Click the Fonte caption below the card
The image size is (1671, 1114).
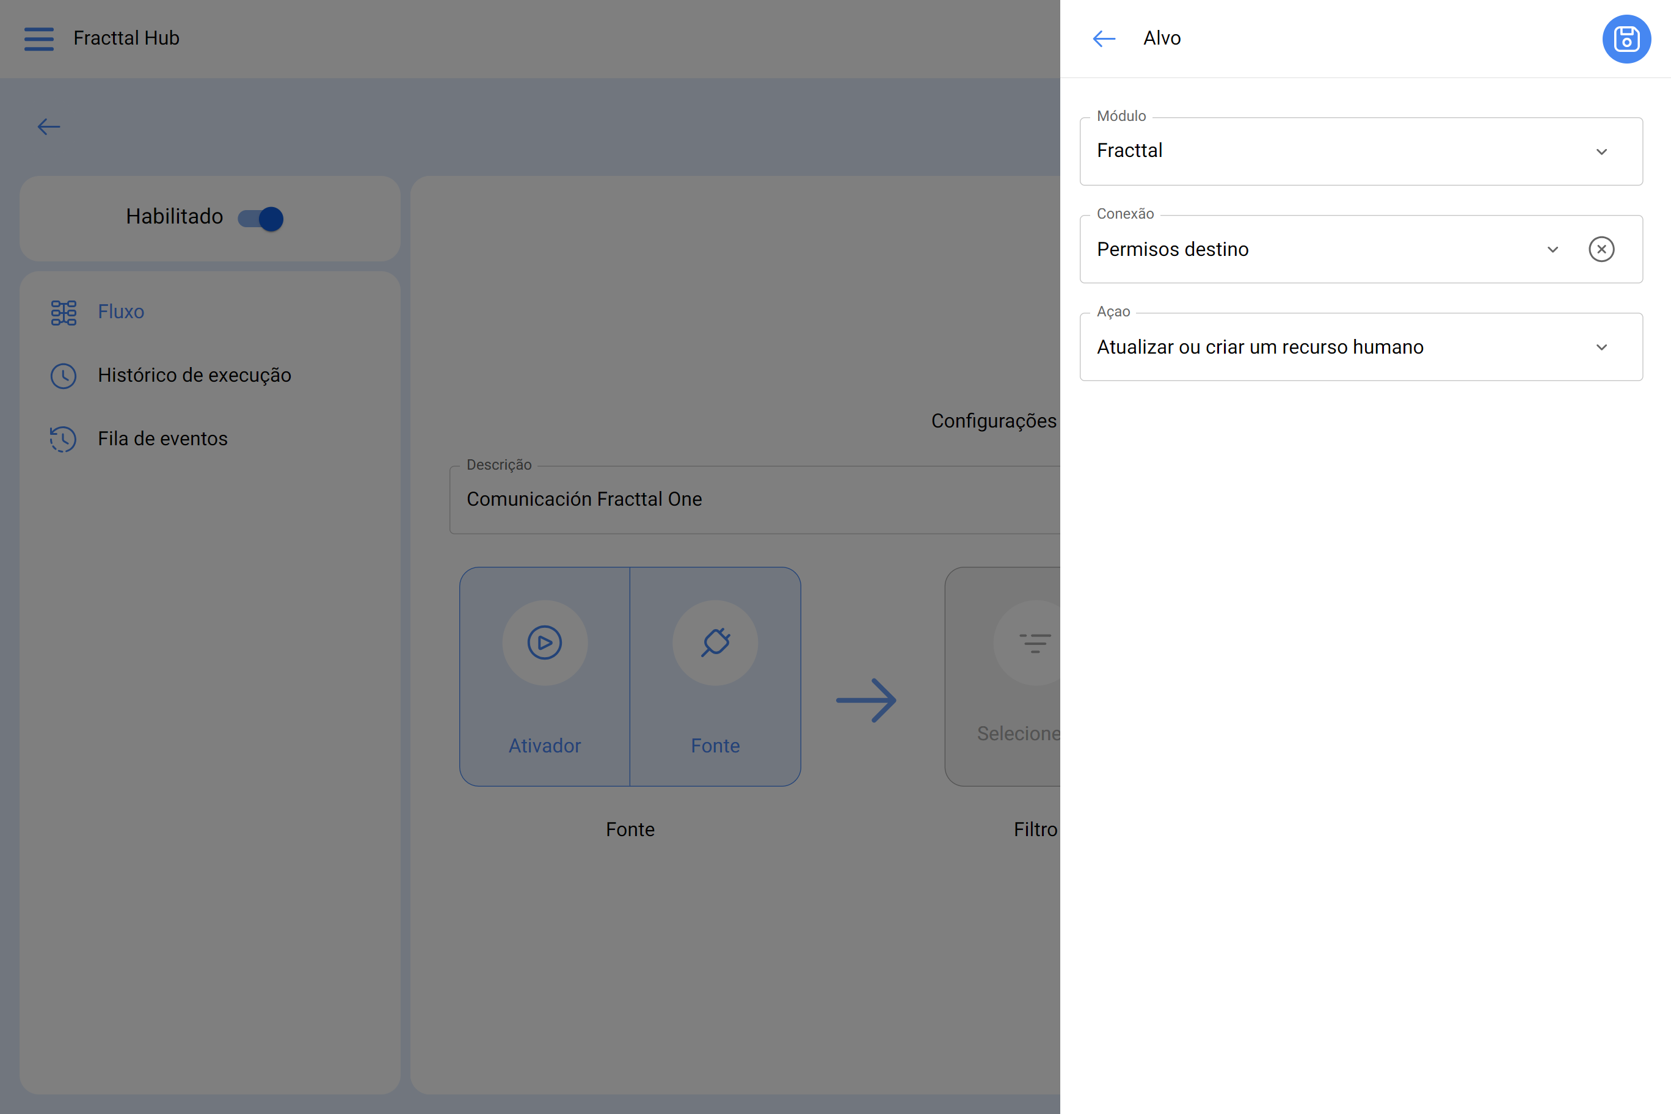coord(630,829)
